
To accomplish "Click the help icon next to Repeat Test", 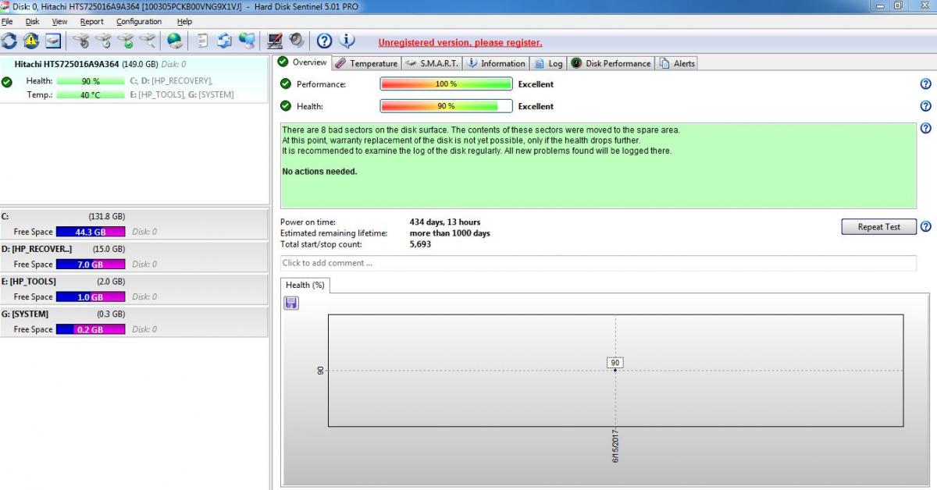I will (x=926, y=227).
